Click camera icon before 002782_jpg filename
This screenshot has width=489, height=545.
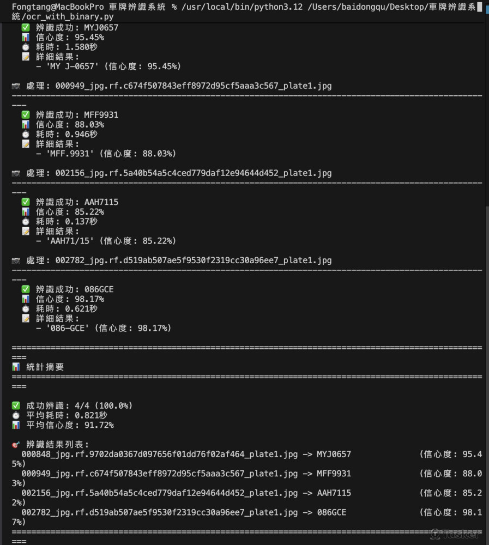point(16,261)
